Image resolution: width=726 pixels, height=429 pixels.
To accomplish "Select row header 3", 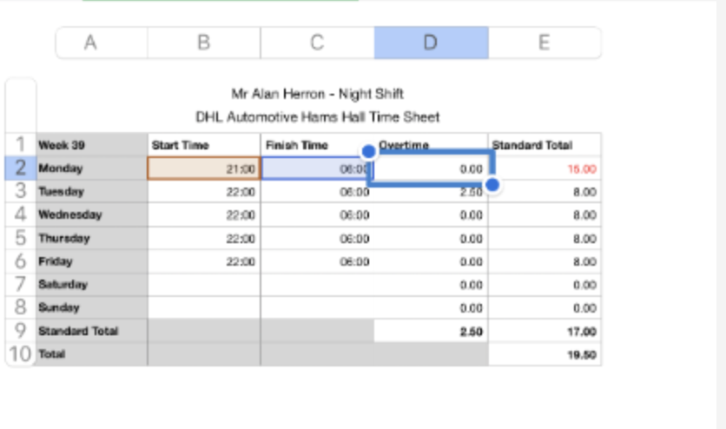I will pos(20,191).
